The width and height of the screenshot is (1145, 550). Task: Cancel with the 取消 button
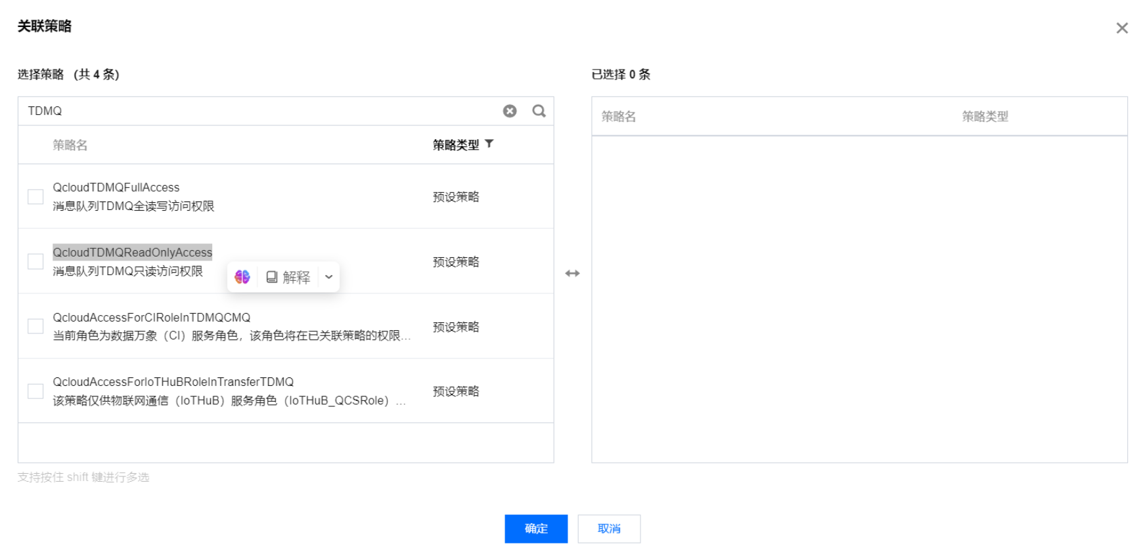click(x=609, y=528)
